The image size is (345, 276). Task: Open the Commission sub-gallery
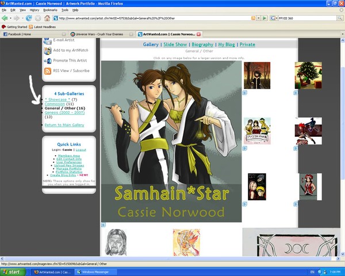pos(55,104)
